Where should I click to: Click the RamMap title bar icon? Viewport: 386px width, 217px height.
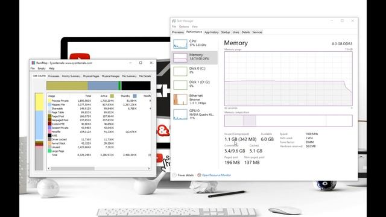point(33,63)
